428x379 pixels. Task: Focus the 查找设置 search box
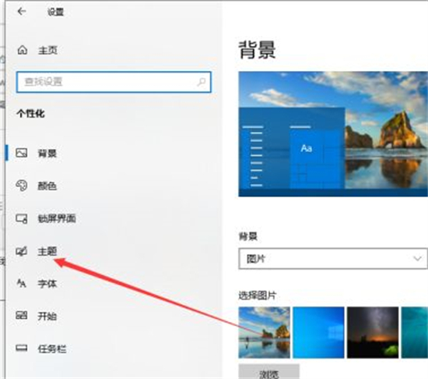114,82
